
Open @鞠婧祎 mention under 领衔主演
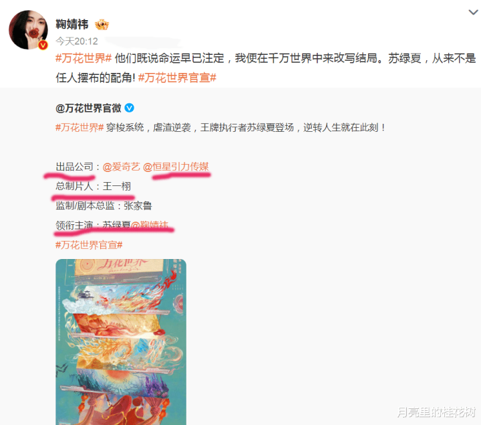coord(150,225)
